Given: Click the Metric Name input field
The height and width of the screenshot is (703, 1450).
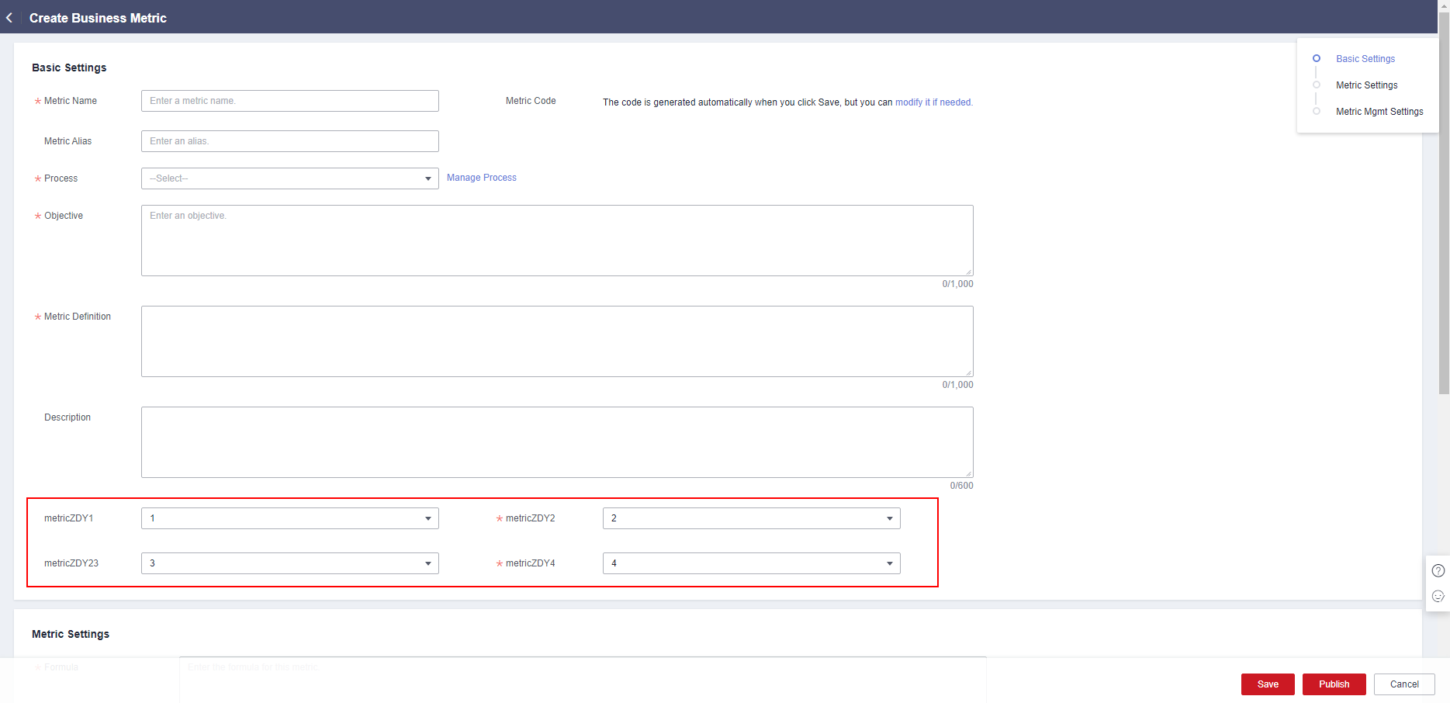Looking at the screenshot, I should coord(290,101).
